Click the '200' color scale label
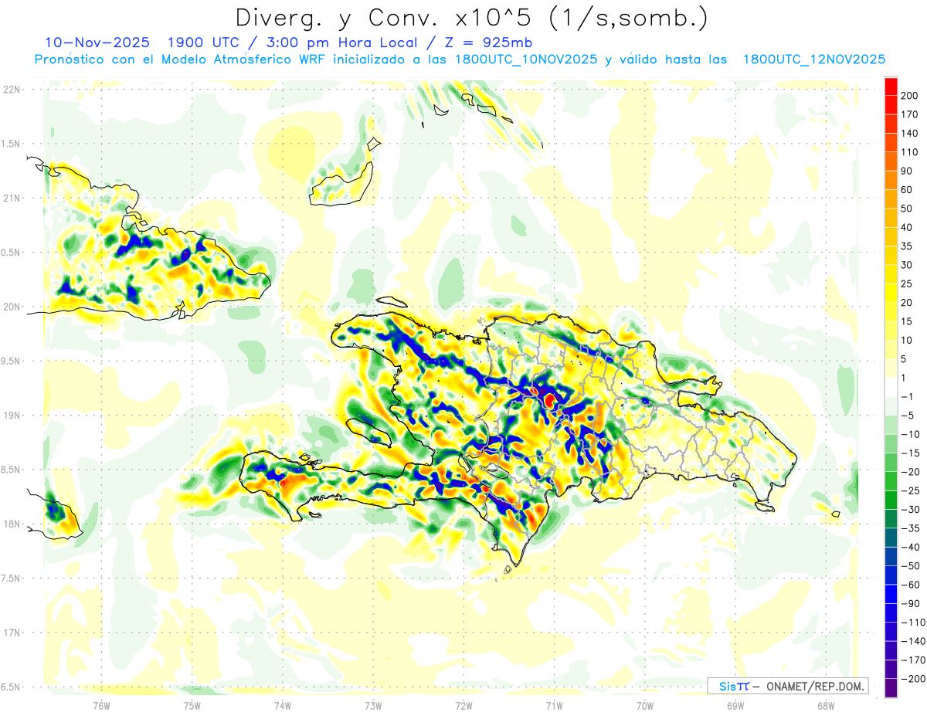This screenshot has height=716, width=927. [x=909, y=95]
